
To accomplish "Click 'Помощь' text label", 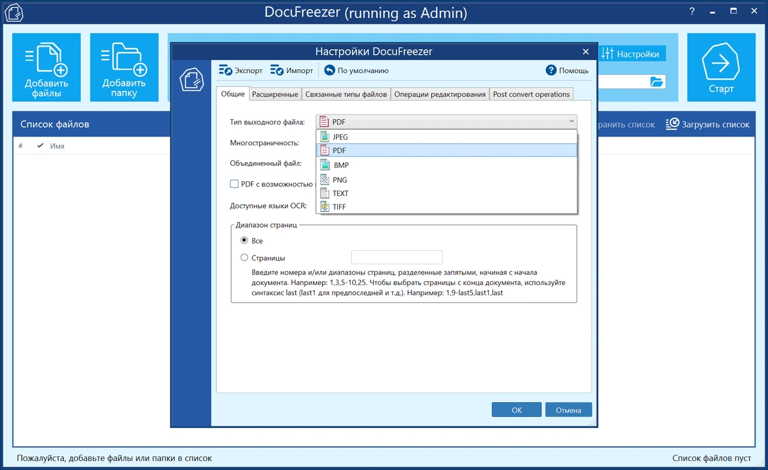I will tap(574, 70).
